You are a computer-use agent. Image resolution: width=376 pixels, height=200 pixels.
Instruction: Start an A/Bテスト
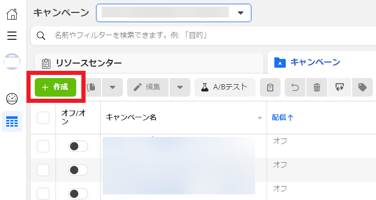click(225, 87)
